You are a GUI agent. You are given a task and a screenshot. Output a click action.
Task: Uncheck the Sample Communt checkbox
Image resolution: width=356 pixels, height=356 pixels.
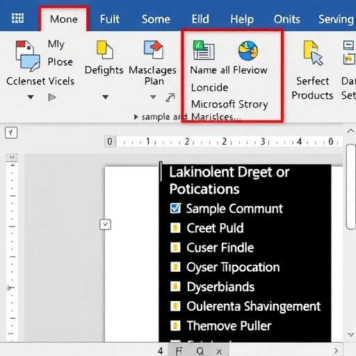[175, 208]
